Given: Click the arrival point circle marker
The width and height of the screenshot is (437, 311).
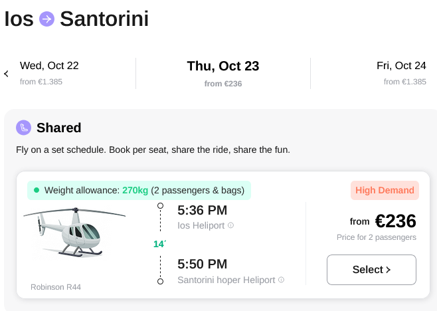Looking at the screenshot, I should coord(160,282).
